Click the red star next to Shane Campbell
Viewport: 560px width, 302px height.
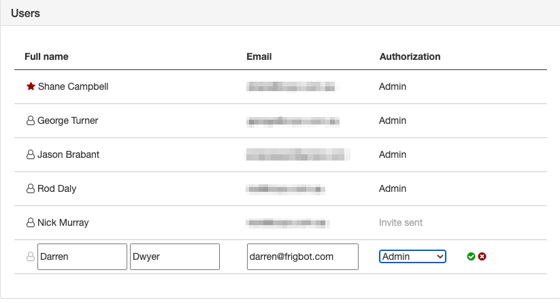[x=31, y=86]
